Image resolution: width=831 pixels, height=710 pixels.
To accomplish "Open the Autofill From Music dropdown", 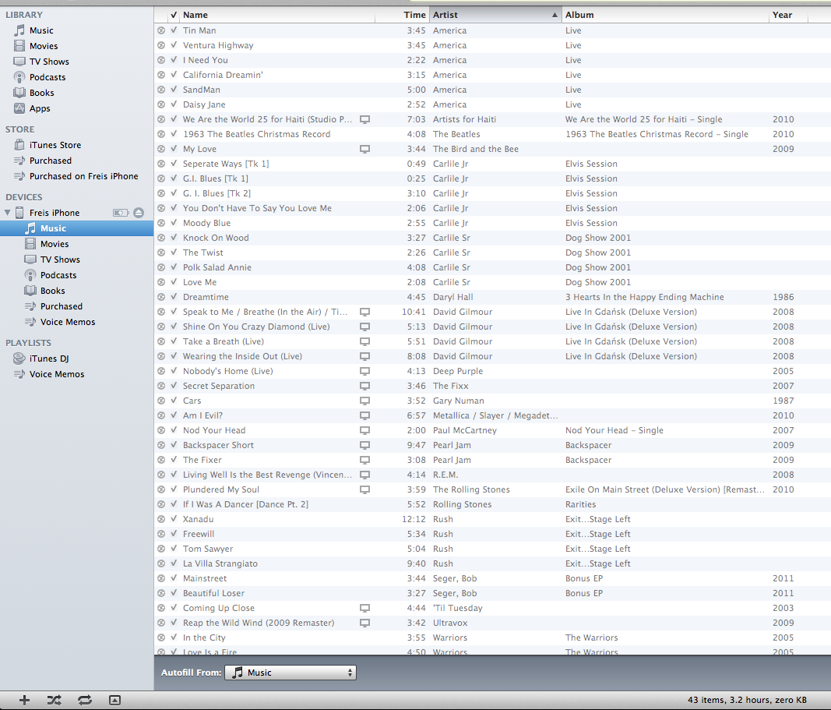I will 290,673.
